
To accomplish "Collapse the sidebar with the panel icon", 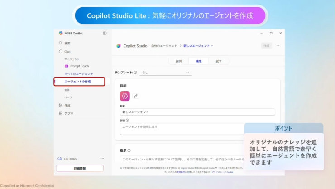I will coord(105,33).
